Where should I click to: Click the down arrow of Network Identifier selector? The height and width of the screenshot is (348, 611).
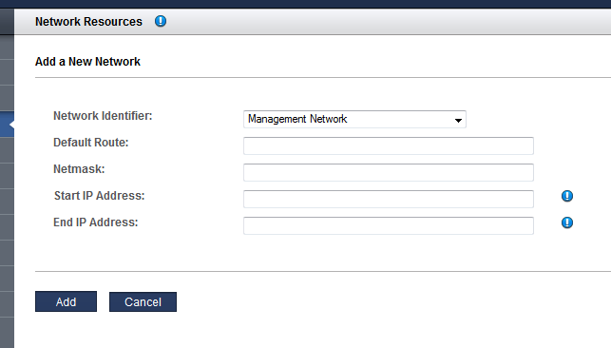point(458,121)
